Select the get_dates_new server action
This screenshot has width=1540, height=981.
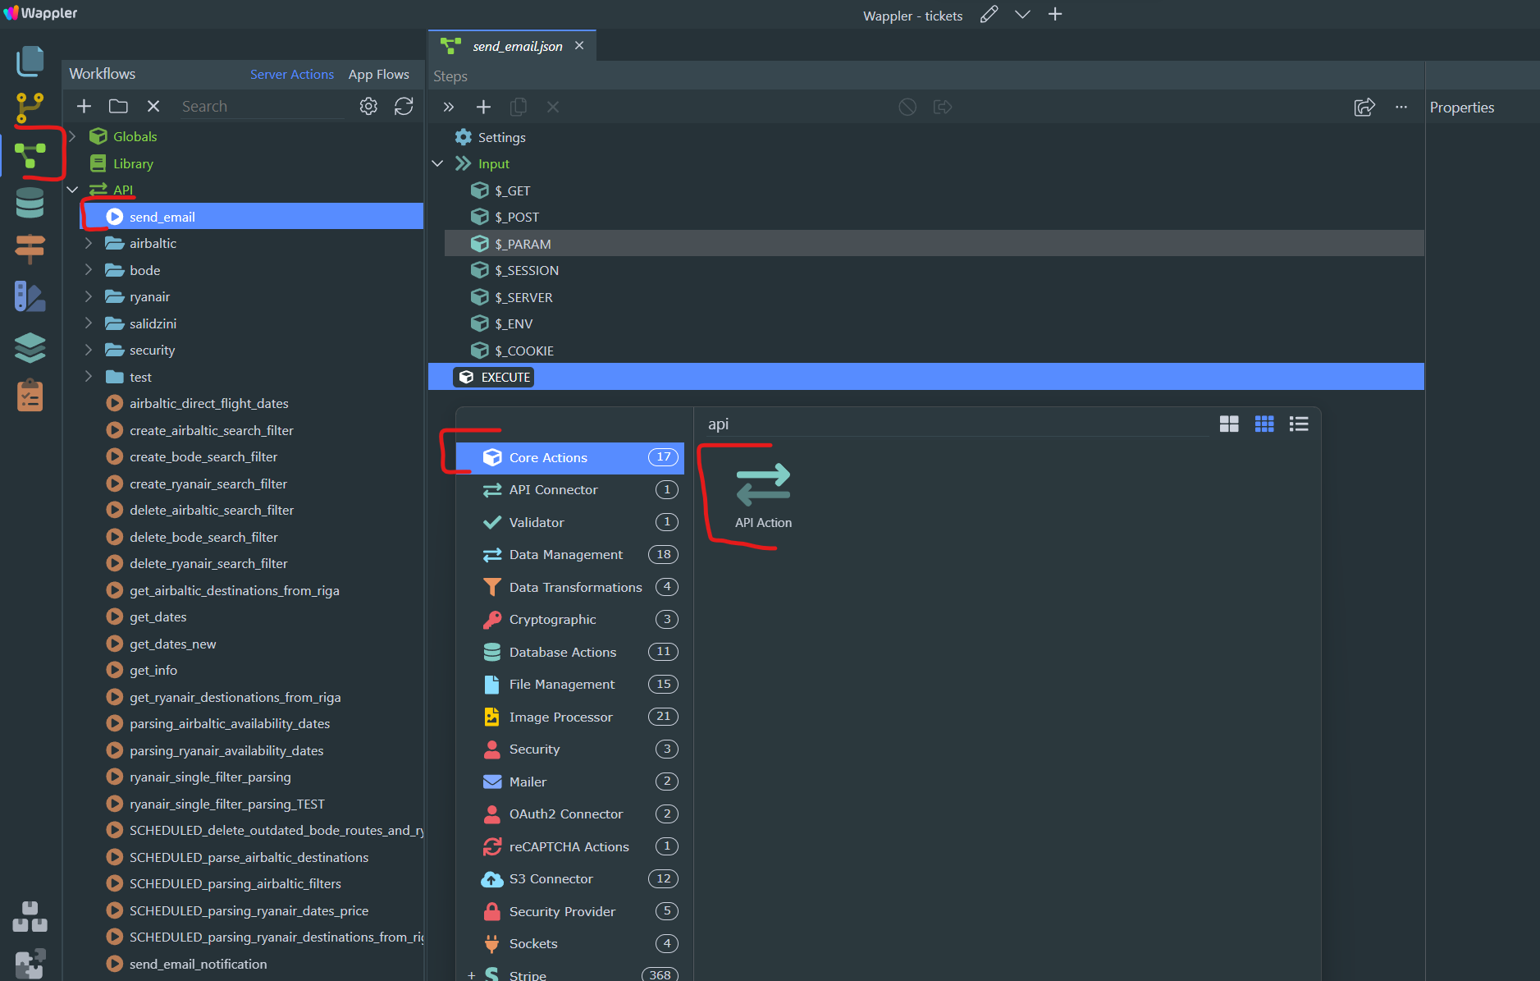tap(172, 644)
